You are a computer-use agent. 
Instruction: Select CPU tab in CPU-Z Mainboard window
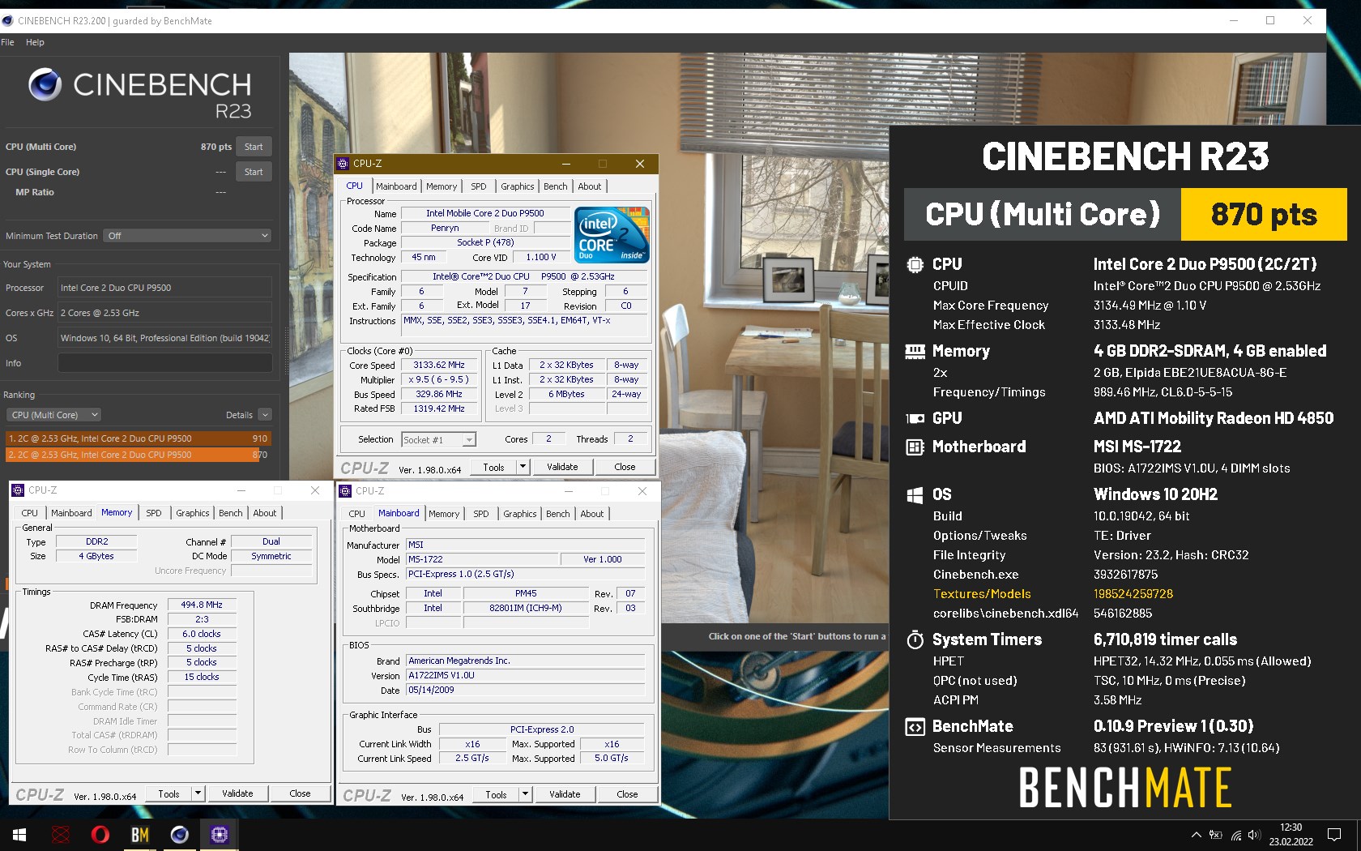(356, 514)
